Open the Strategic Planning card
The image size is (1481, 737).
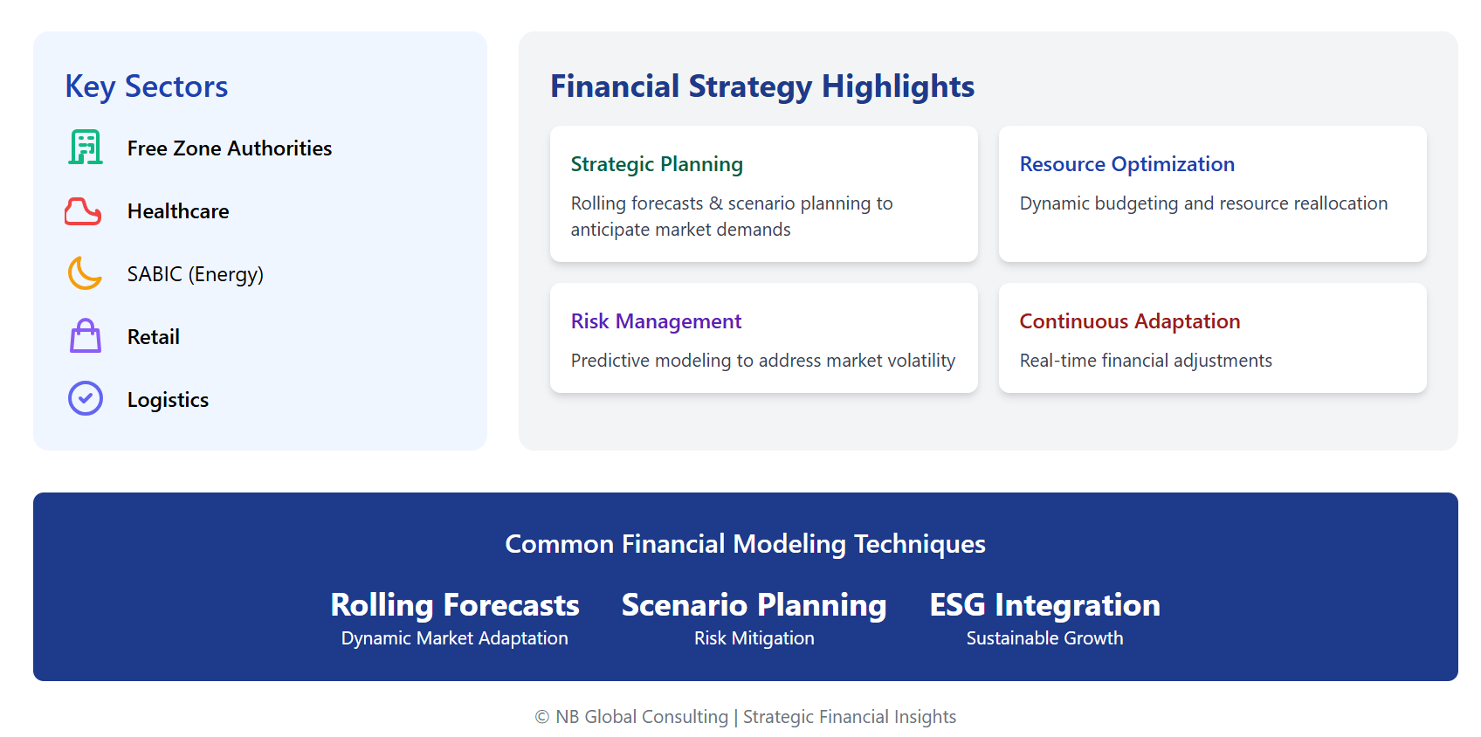point(763,194)
